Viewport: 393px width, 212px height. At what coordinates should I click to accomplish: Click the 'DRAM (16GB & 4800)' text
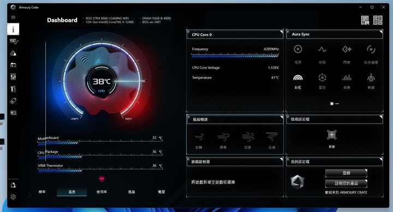(157, 19)
